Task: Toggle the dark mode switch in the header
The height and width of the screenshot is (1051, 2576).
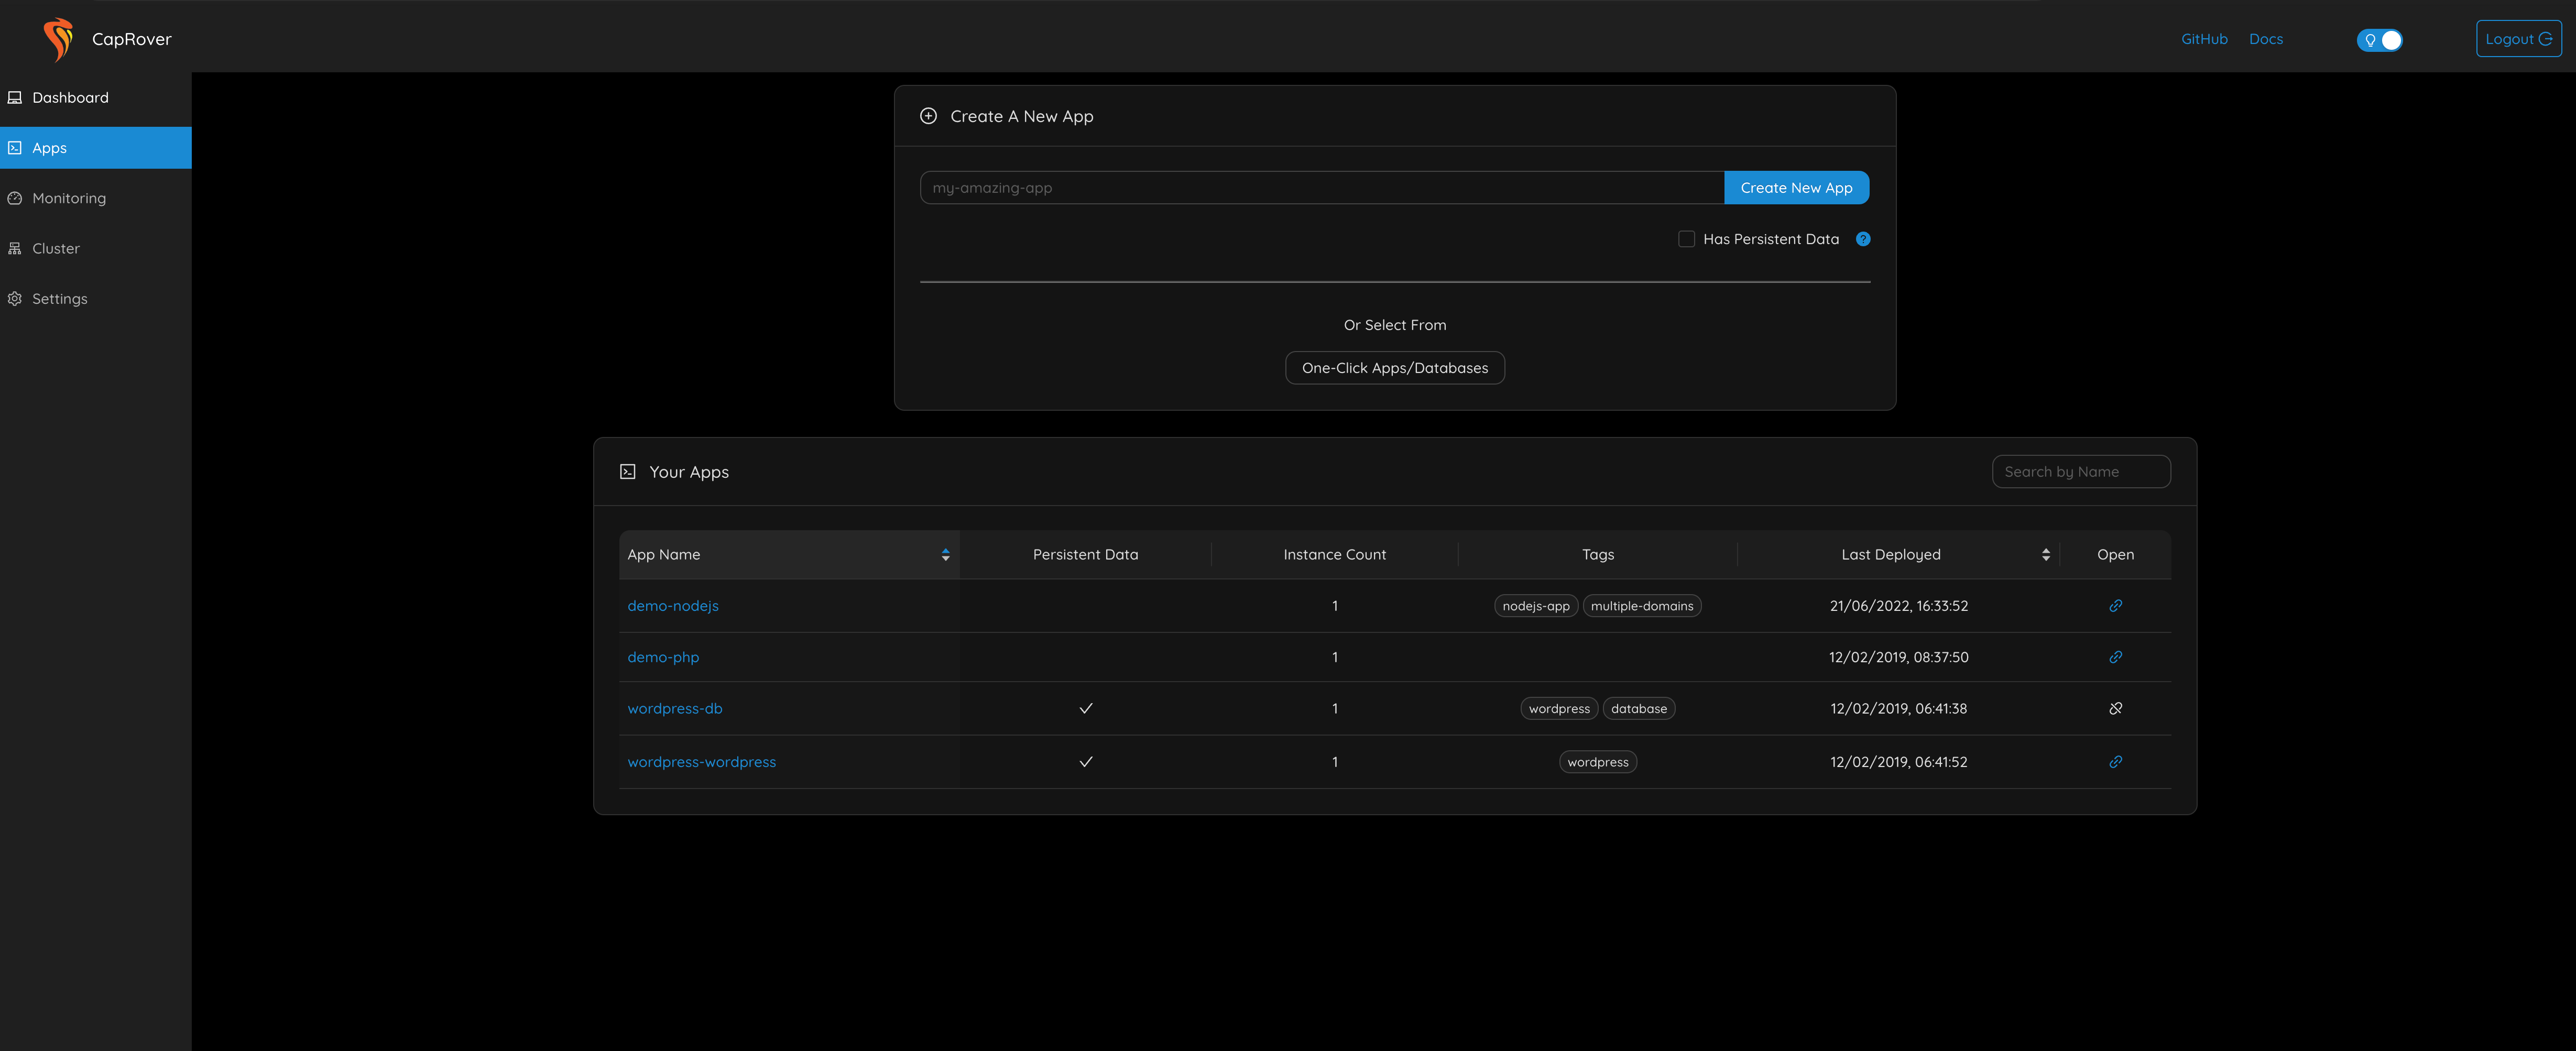Action: pos(2380,40)
